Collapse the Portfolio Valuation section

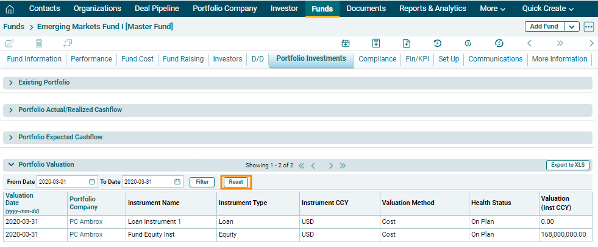(x=11, y=164)
